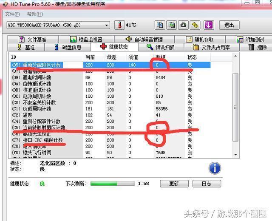Image resolution: width=272 pixels, height=221 pixels.
Task: Select the (09) 通电时间计数 row
Action: click(110, 77)
